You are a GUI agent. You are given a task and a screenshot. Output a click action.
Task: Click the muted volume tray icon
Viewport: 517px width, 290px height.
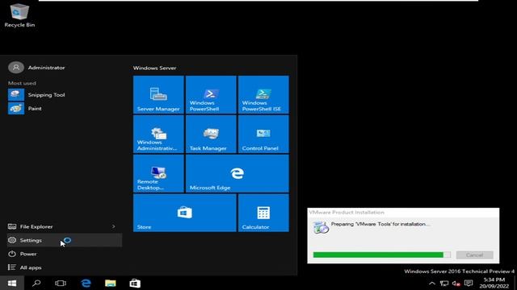[456, 284]
